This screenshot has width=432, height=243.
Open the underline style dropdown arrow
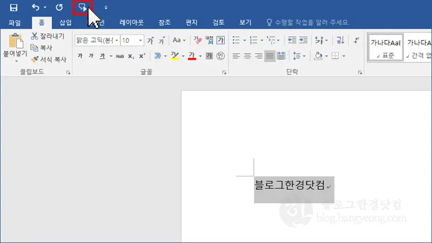pos(111,56)
